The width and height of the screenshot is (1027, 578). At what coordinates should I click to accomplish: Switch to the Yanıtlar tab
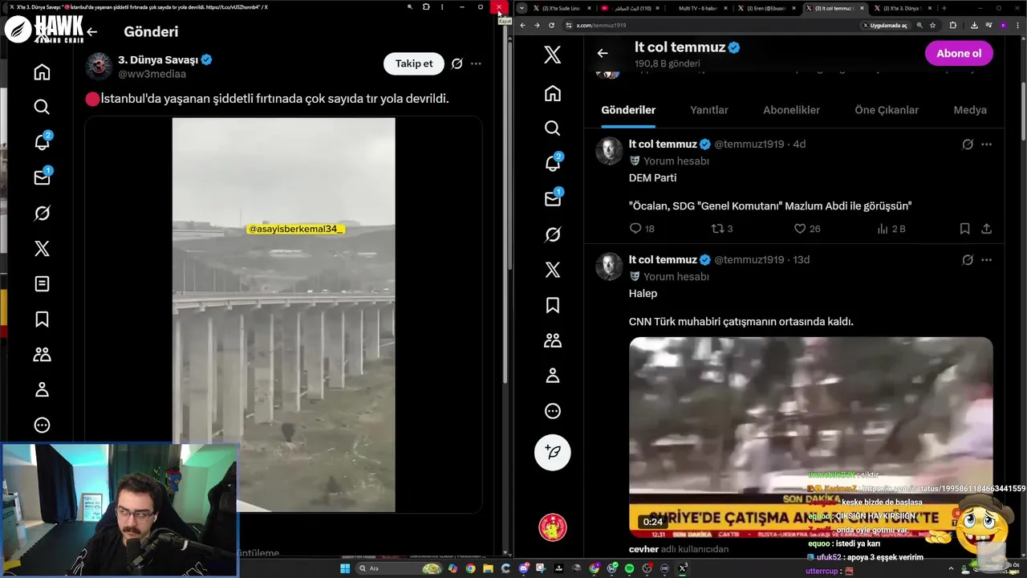(x=709, y=110)
